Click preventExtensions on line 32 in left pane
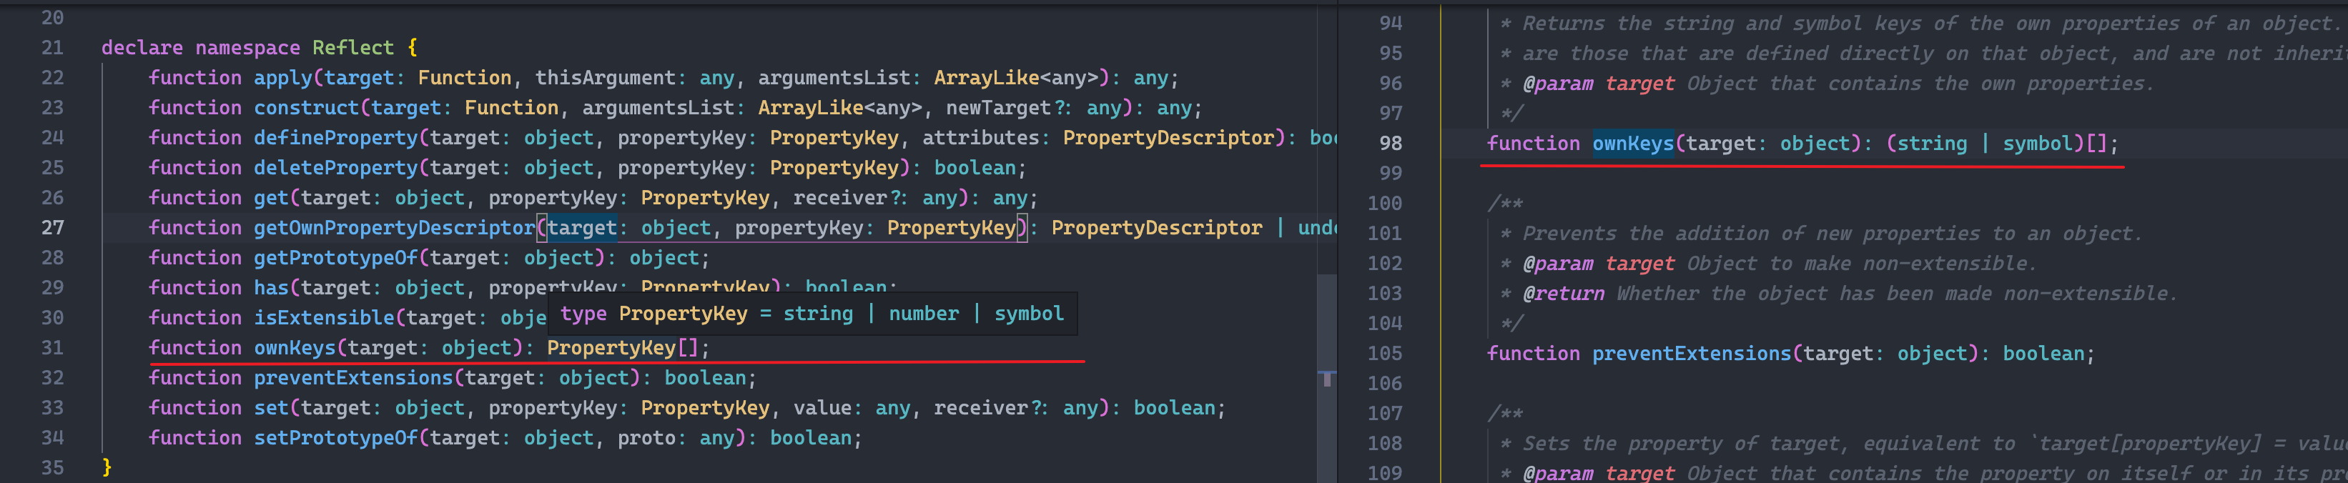Screen dimensions: 2348x483 click(x=354, y=378)
